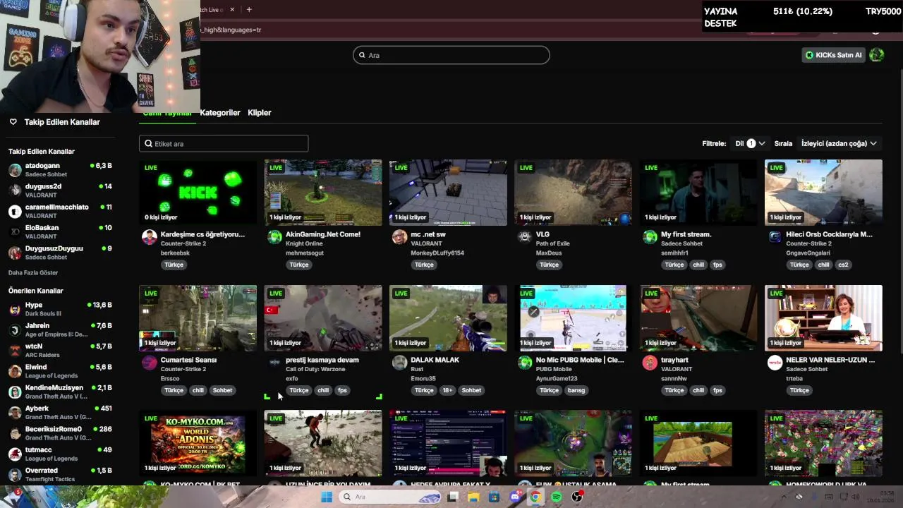
Task: Open the AkinGaming.Net Come! stream thumbnail
Action: (x=323, y=193)
